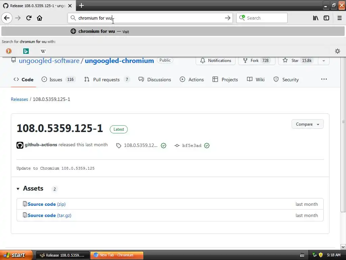Open the Library icon in the toolbar
346x260 pixels.
pos(316,18)
